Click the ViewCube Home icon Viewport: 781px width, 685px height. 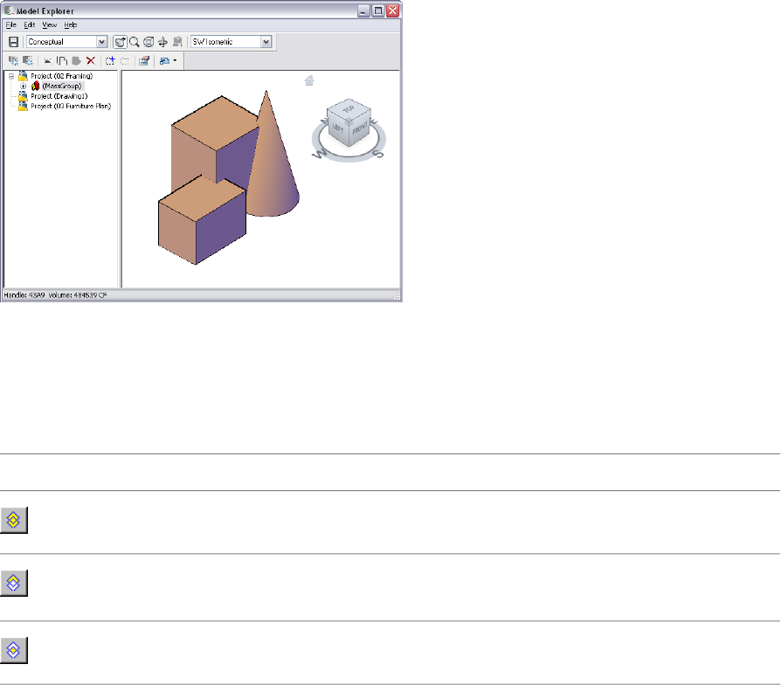(309, 80)
